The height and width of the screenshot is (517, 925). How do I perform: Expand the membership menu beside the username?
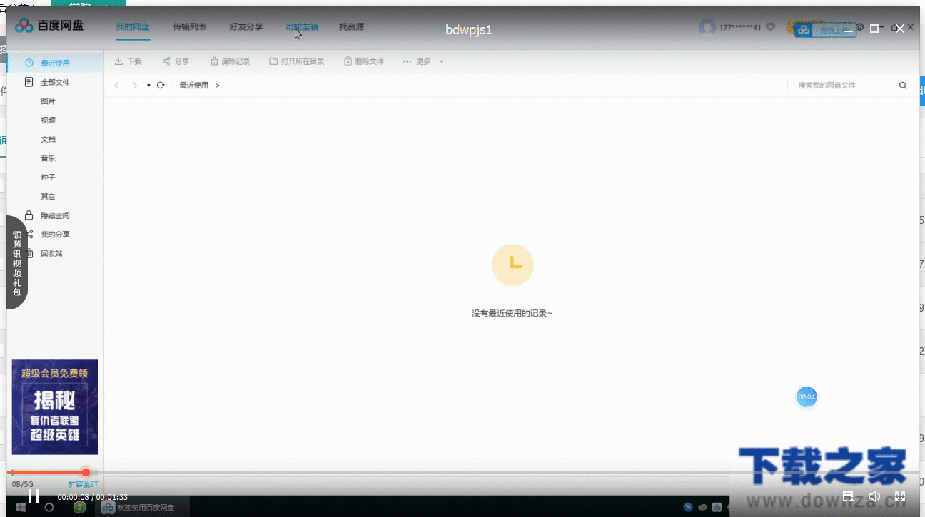[x=770, y=27]
